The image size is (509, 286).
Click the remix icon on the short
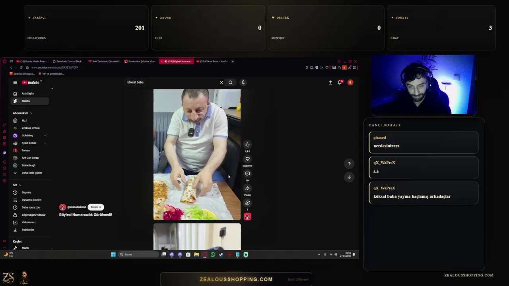coord(247,203)
